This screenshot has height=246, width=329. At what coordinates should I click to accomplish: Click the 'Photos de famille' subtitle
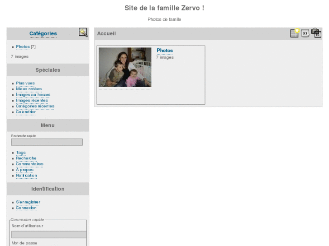[164, 19]
